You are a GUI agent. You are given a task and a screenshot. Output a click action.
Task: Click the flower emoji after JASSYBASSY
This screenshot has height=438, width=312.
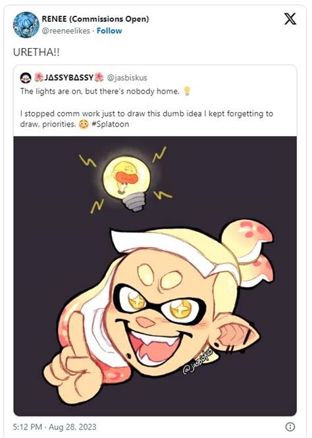99,77
